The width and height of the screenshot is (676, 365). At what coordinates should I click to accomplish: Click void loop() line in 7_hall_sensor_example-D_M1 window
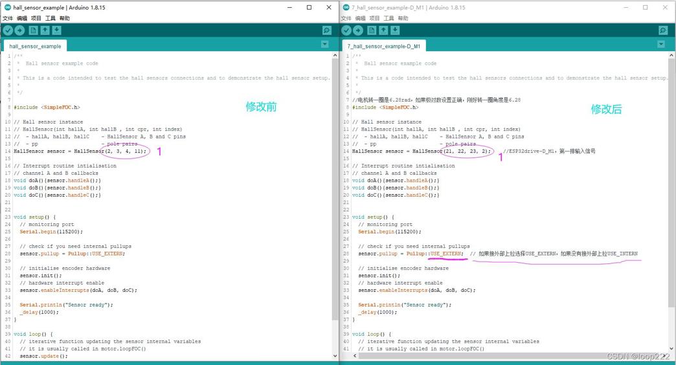click(372, 335)
